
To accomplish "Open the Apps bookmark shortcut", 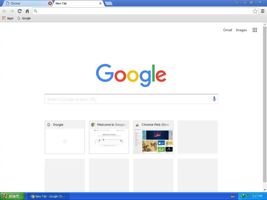I will pyautogui.click(x=8, y=18).
